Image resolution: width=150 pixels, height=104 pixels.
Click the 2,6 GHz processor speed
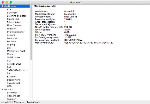(69, 19)
